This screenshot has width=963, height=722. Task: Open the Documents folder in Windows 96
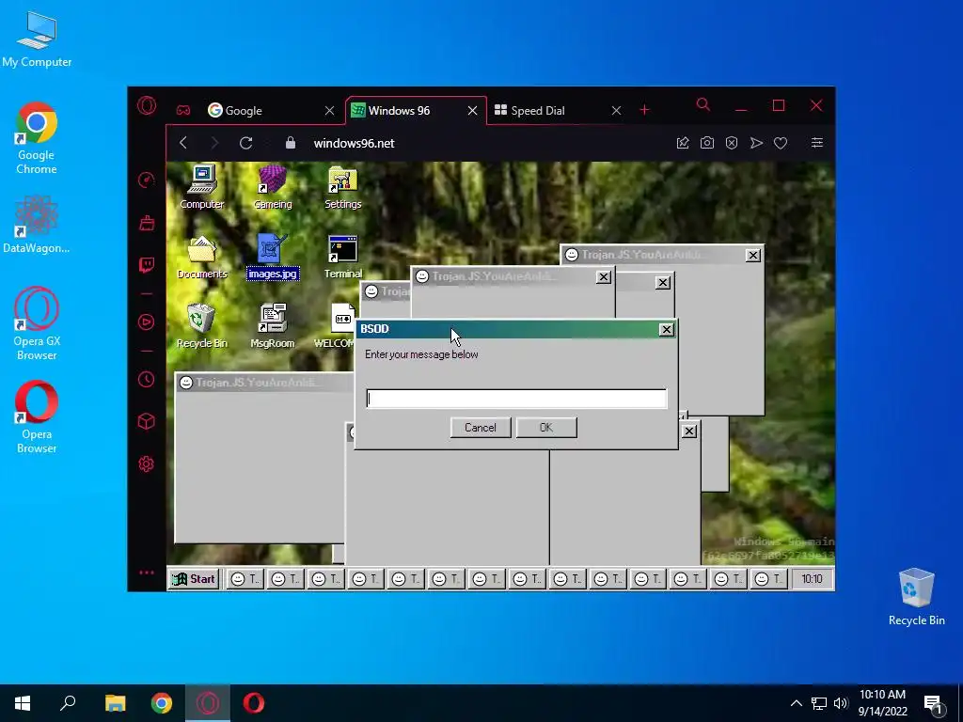click(201, 257)
